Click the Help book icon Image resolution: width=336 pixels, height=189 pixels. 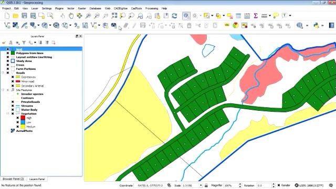[331, 25]
